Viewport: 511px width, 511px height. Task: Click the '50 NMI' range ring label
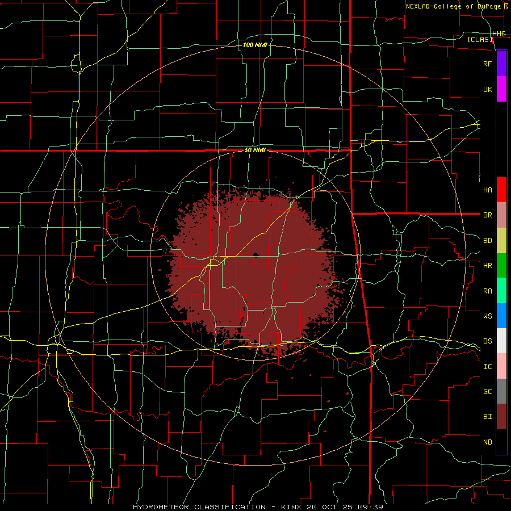coord(255,150)
